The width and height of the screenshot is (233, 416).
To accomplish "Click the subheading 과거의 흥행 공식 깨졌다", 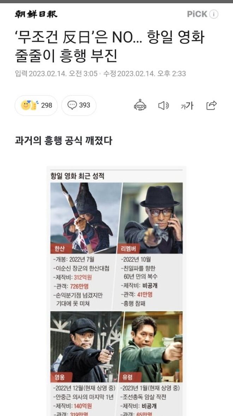I will pos(64,141).
